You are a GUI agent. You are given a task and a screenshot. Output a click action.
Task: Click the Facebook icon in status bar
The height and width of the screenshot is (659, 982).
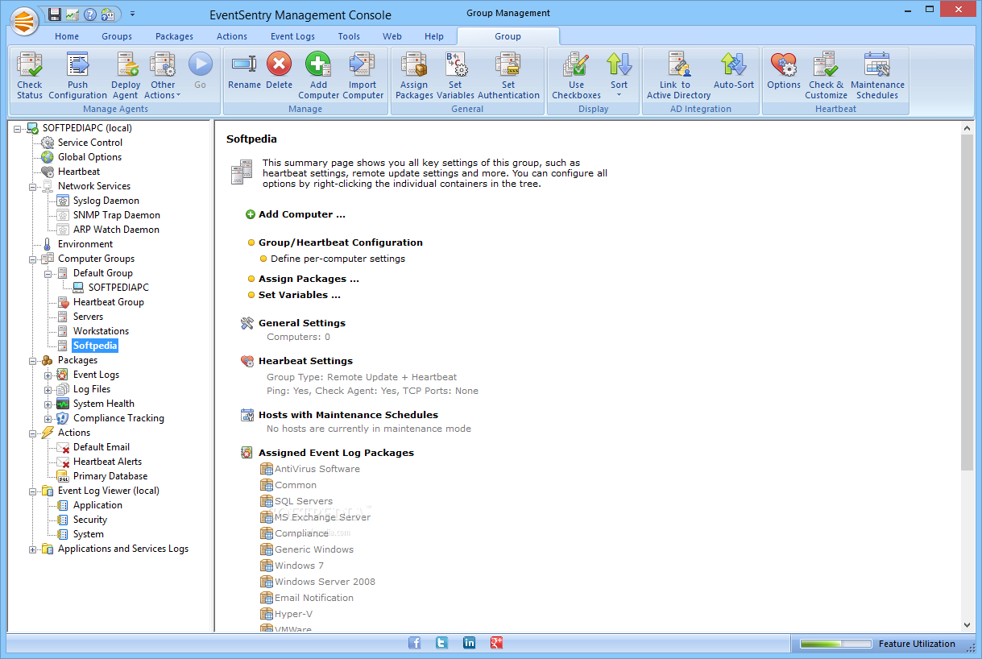(x=415, y=643)
